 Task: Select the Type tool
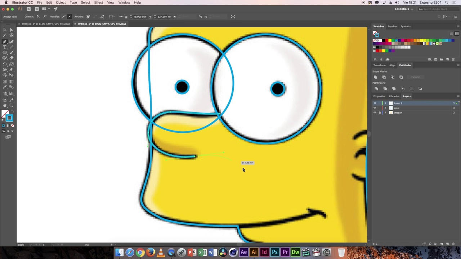point(5,47)
